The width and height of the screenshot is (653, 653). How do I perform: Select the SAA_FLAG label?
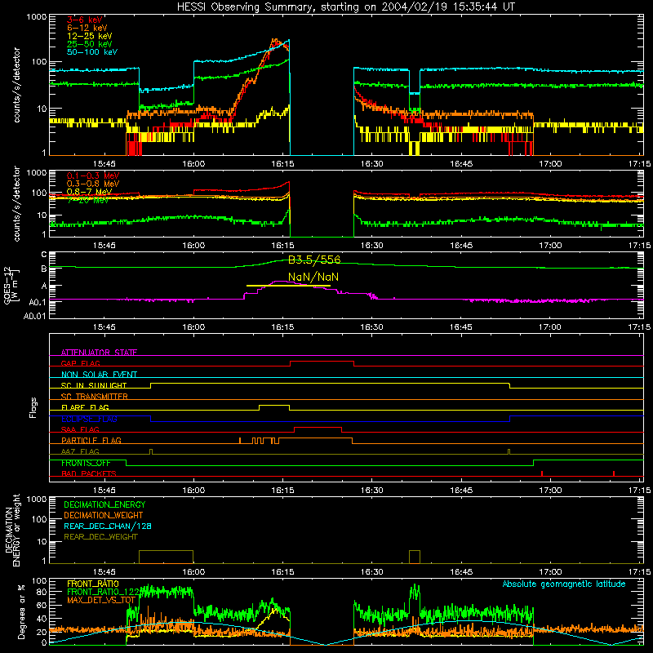coord(80,429)
